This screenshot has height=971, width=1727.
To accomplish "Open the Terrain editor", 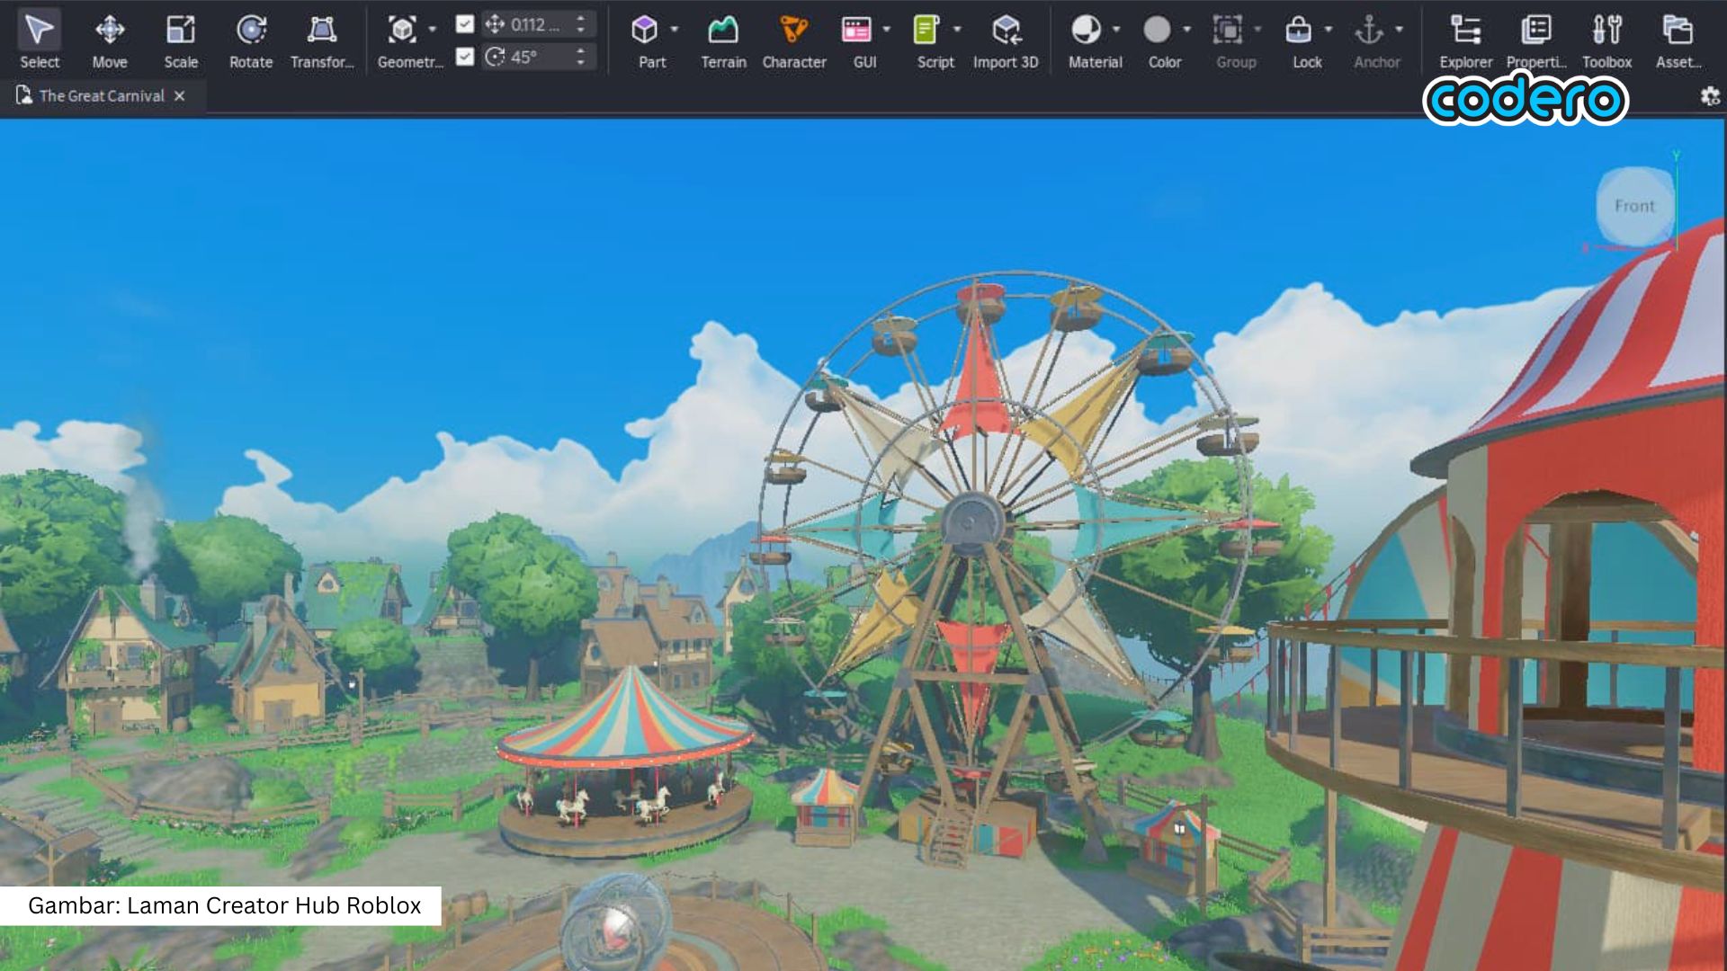I will [x=723, y=40].
